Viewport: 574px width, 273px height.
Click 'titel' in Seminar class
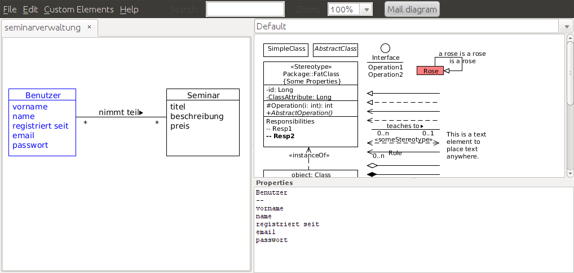pyautogui.click(x=178, y=107)
